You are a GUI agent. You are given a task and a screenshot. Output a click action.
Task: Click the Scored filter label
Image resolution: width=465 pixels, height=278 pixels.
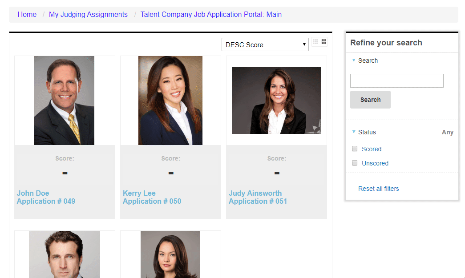pos(372,149)
